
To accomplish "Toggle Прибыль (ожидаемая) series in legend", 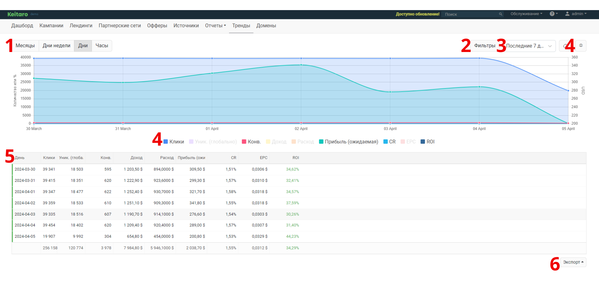I will (349, 142).
